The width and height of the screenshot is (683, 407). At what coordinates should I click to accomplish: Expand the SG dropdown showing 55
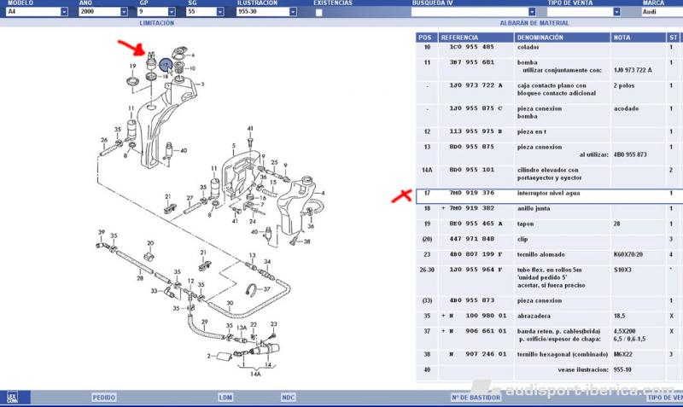coord(220,12)
